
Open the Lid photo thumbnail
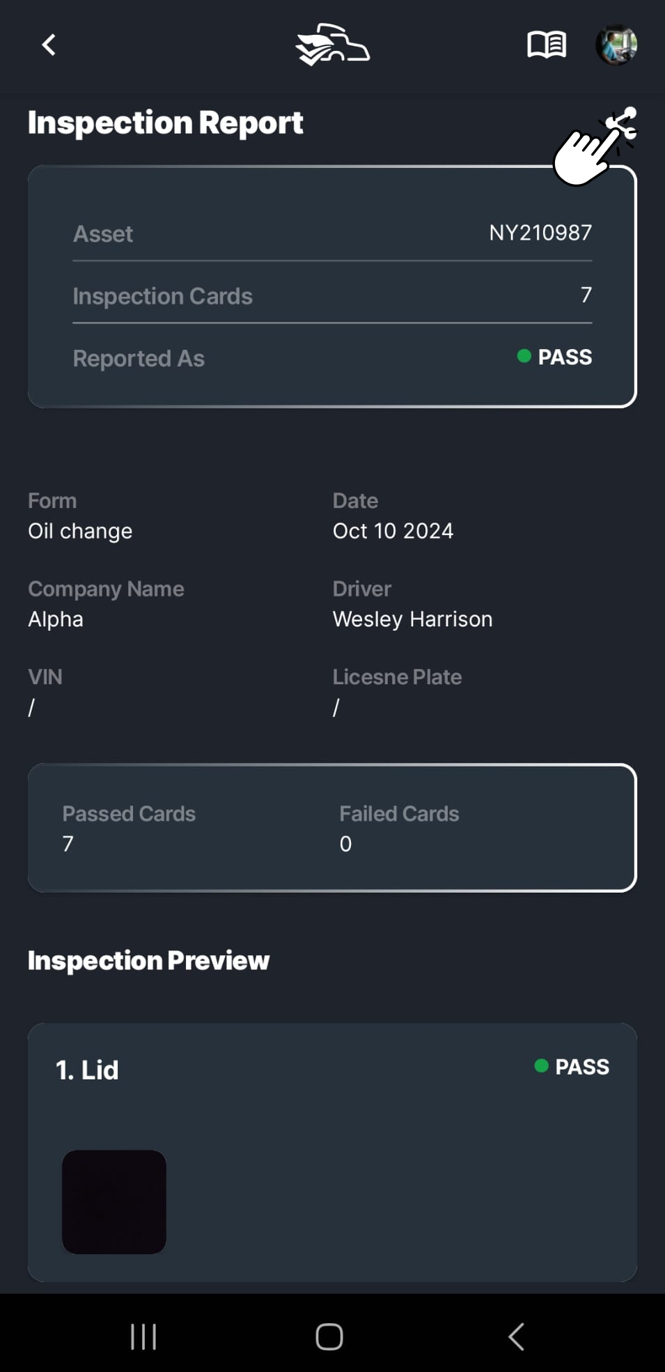pos(114,1201)
